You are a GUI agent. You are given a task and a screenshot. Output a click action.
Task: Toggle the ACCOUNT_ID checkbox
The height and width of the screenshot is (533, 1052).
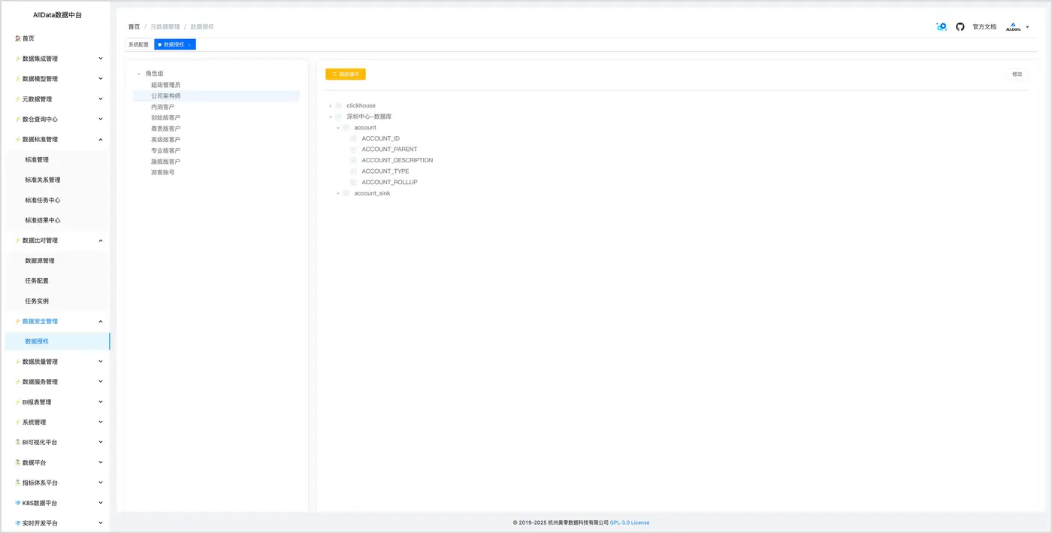coord(354,138)
